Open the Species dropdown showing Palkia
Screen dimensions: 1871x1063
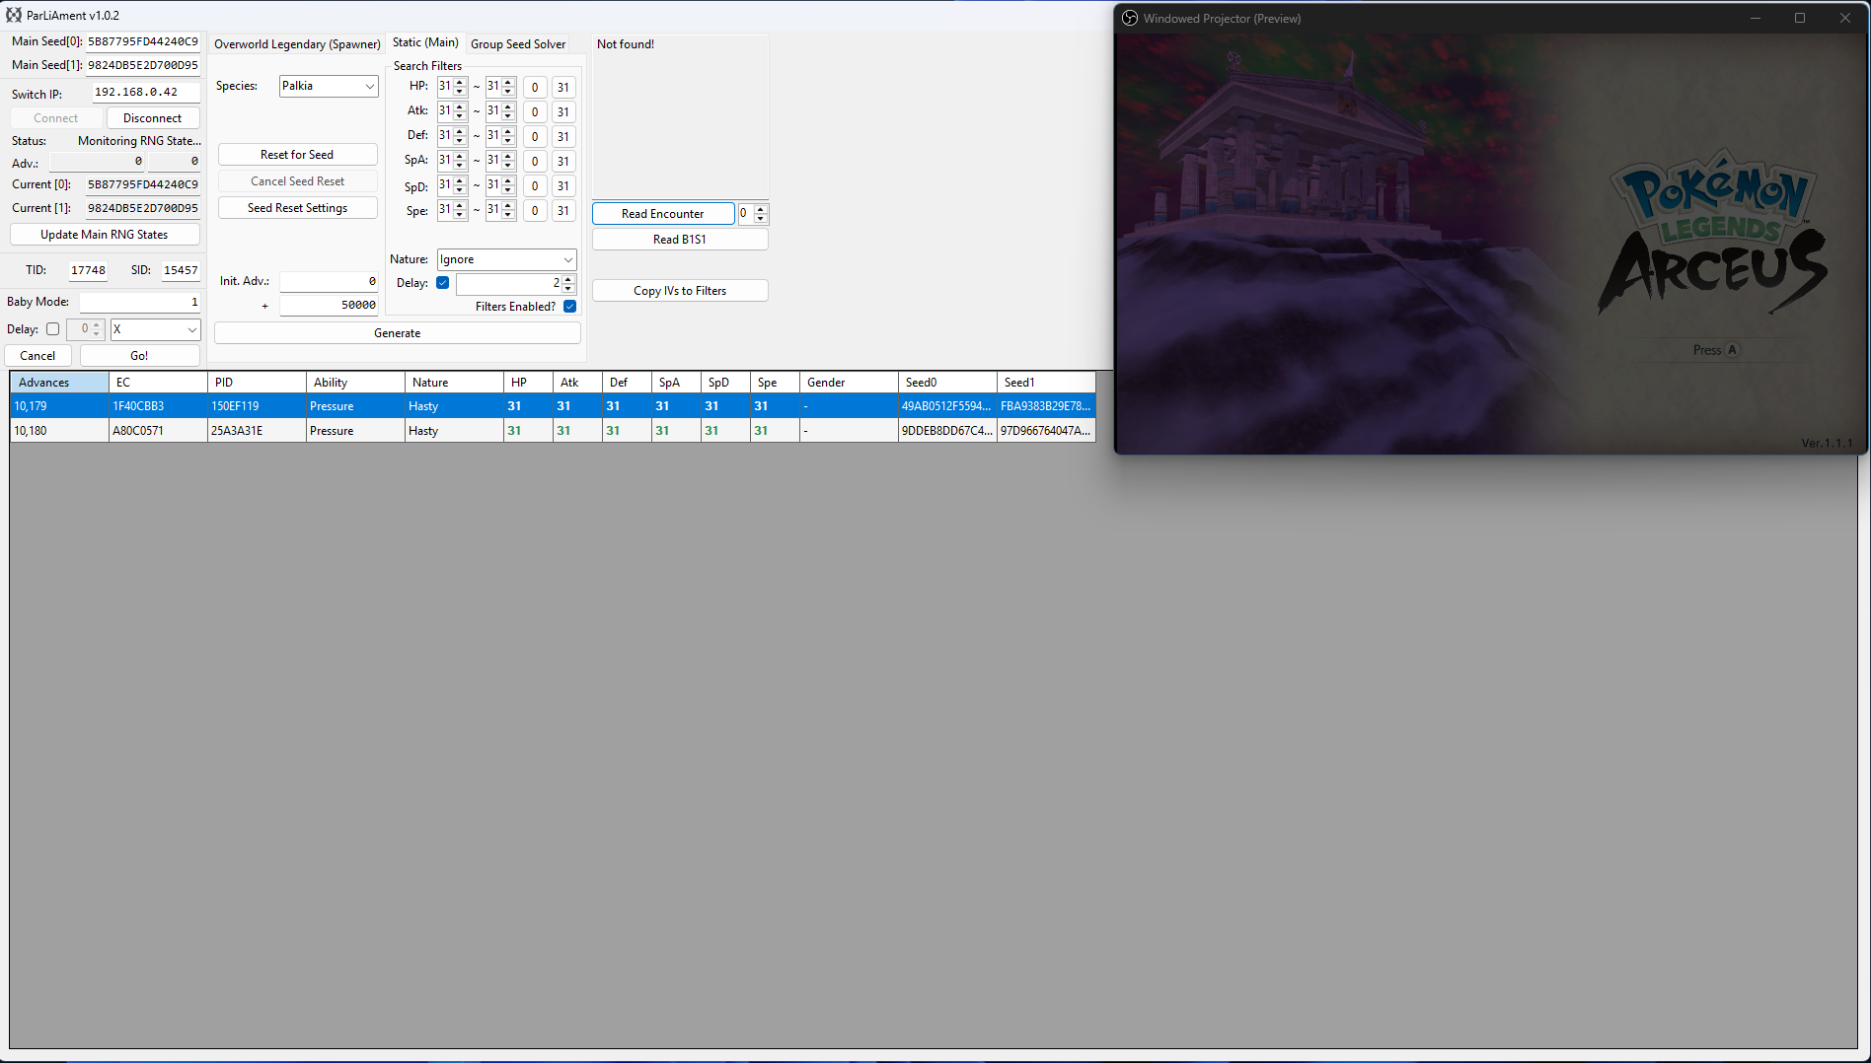(x=329, y=86)
